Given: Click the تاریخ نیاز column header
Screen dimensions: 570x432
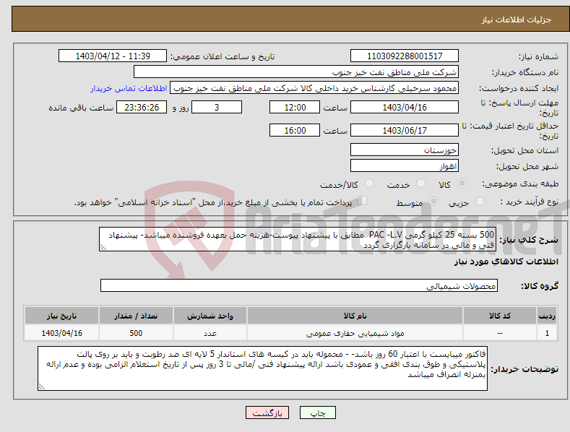Looking at the screenshot, I should pos(62,316).
